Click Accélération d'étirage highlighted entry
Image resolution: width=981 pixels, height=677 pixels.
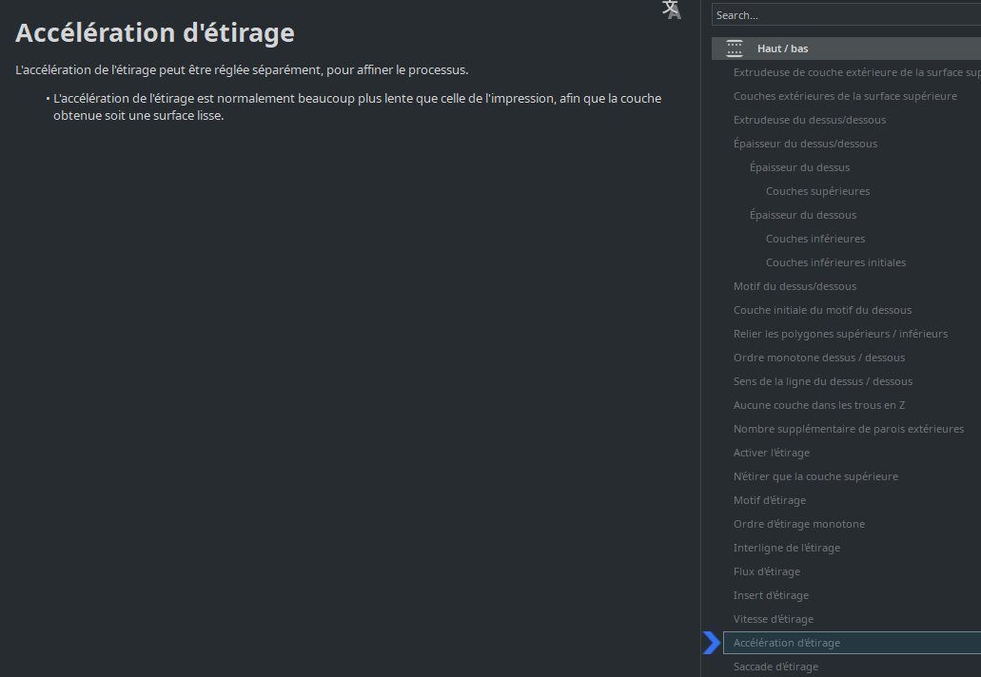pos(786,643)
